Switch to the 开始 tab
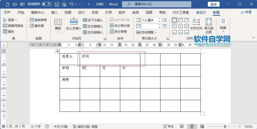This screenshot has height=129, width=257. 21,12
